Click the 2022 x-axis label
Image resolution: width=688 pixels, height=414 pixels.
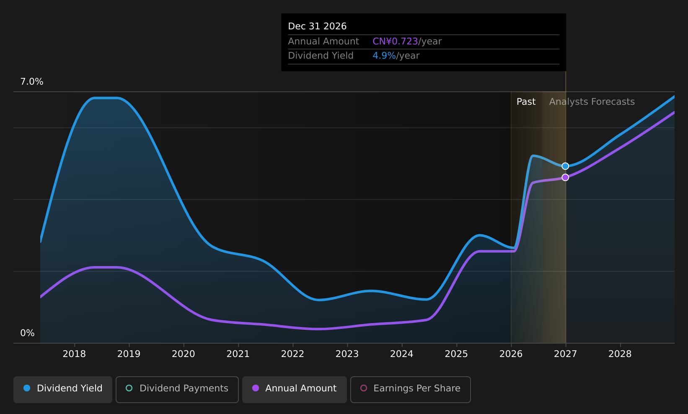tap(292, 354)
